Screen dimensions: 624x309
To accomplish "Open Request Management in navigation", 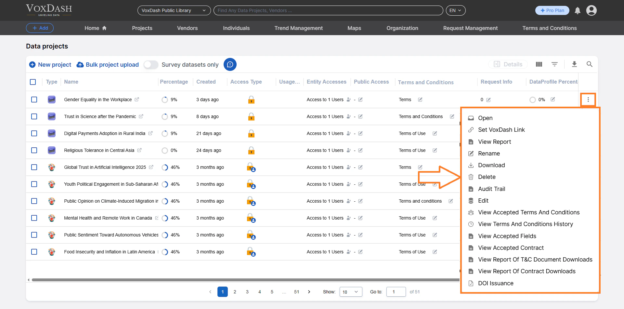I will (470, 28).
